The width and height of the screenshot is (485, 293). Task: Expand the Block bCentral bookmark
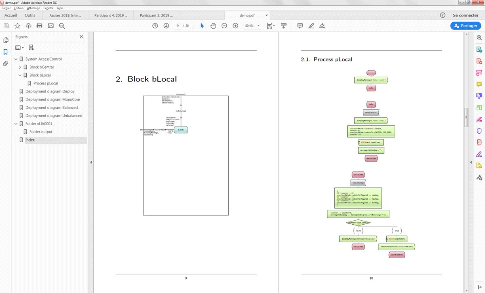point(20,67)
